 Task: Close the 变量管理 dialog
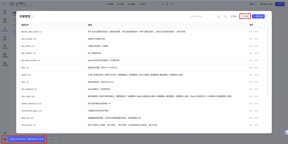(268, 16)
